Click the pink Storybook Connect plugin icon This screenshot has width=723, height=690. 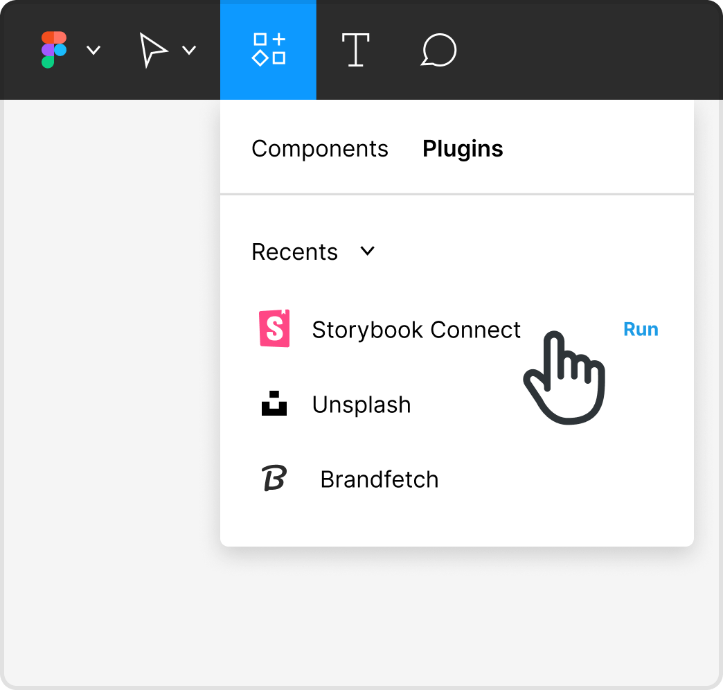coord(274,329)
